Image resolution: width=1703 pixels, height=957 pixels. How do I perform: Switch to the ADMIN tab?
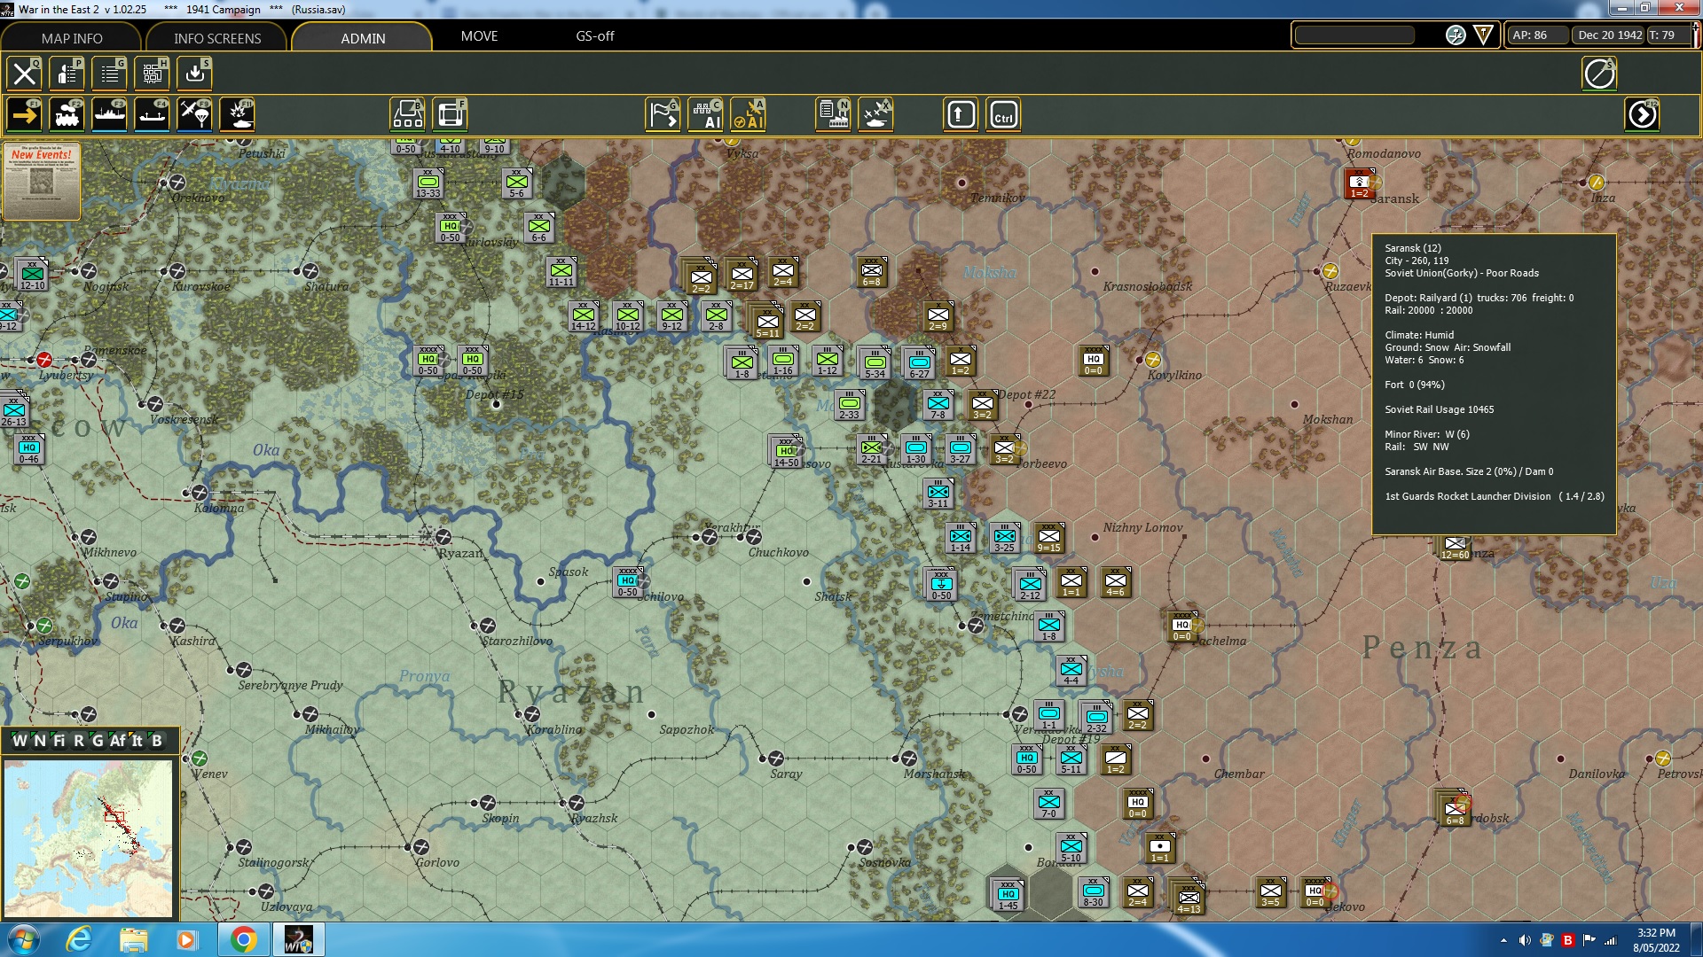[363, 38]
